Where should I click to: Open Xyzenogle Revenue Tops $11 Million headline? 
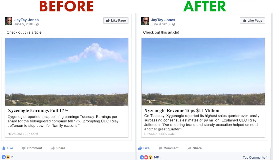tap(182, 111)
